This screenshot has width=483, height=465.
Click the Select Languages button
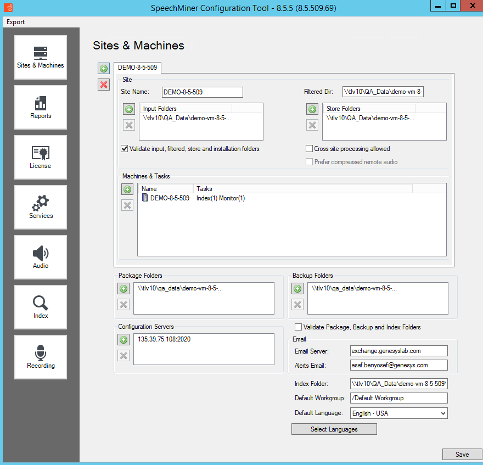[x=334, y=429]
